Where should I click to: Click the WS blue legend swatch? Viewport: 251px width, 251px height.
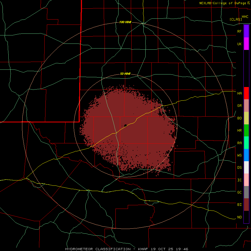coord(246,155)
